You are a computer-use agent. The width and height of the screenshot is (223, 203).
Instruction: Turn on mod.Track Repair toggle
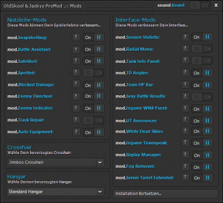click(x=94, y=120)
